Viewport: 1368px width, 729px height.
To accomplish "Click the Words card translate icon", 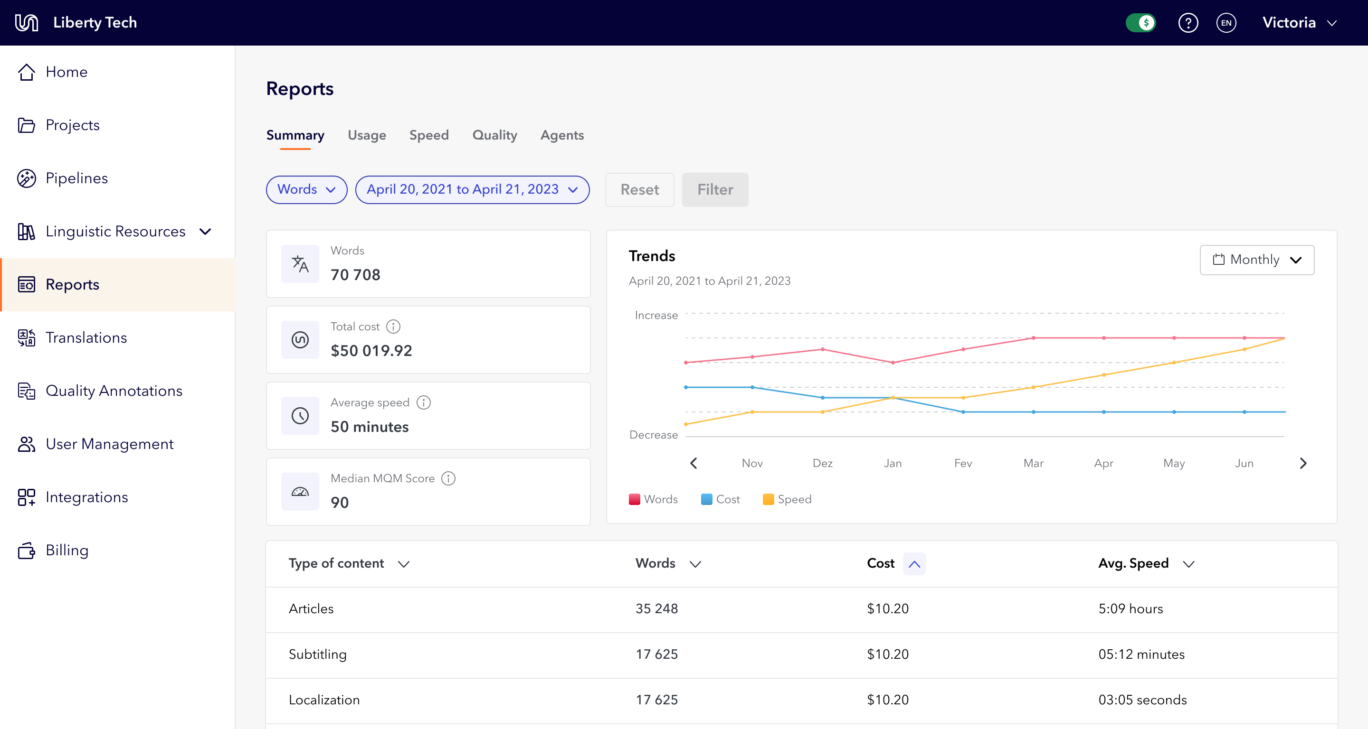I will [300, 264].
